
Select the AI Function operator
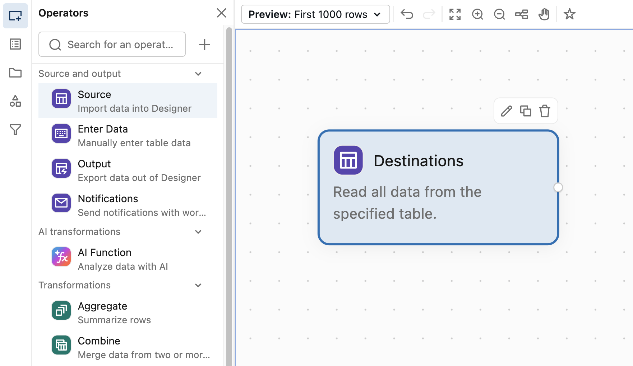128,259
